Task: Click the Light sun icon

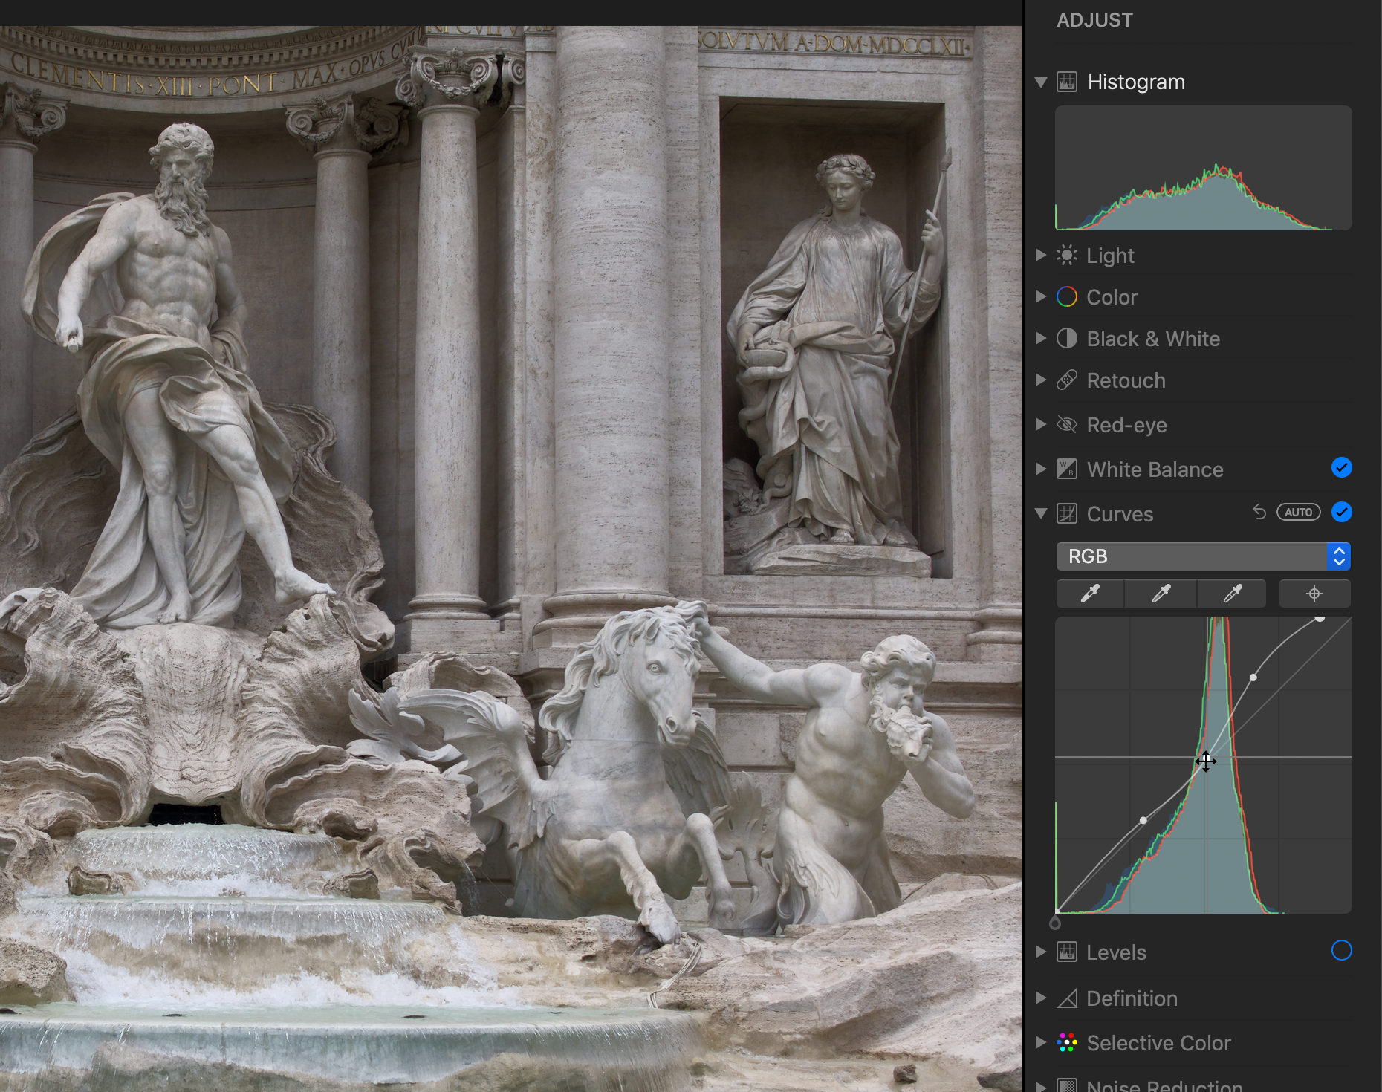Action: click(1067, 256)
